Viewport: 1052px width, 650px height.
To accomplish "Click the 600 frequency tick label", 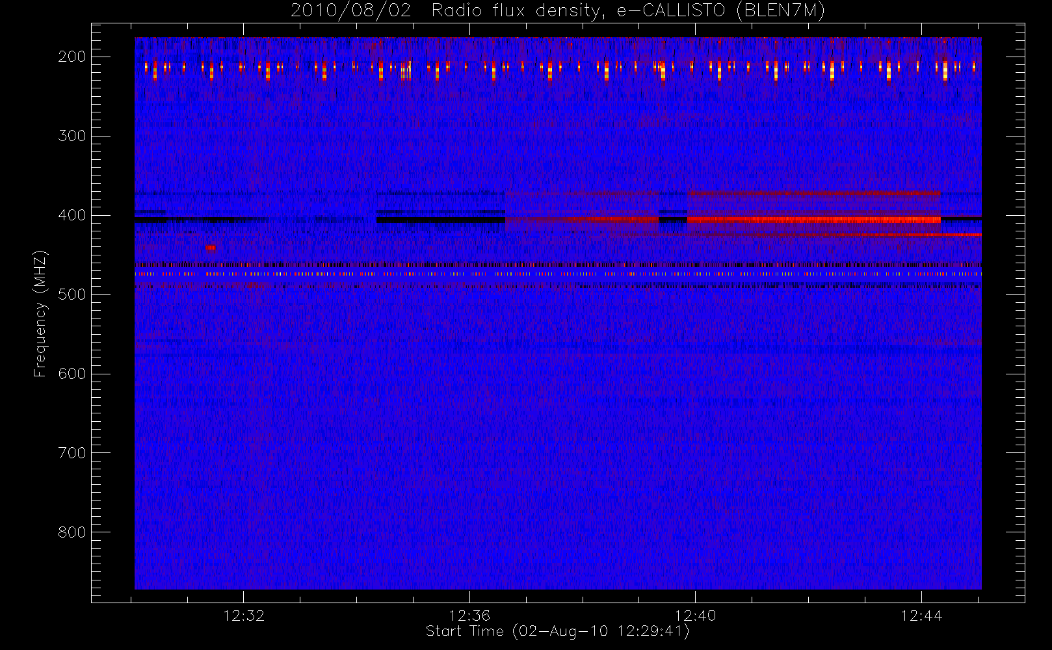I will pyautogui.click(x=72, y=374).
